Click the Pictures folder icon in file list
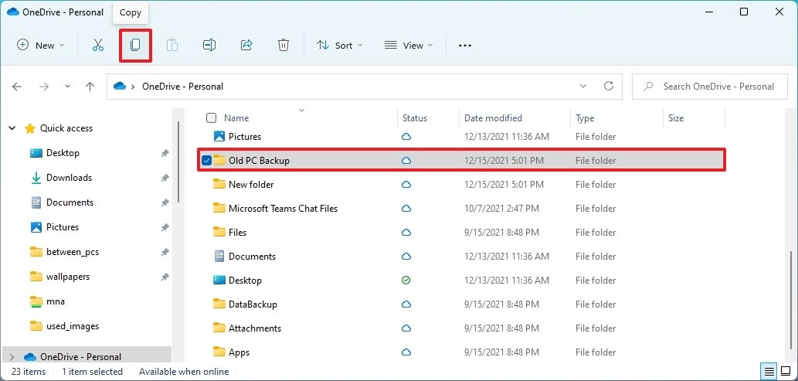 [219, 137]
